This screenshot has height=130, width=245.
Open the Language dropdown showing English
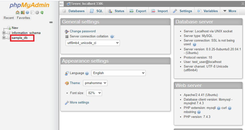(x=118, y=73)
